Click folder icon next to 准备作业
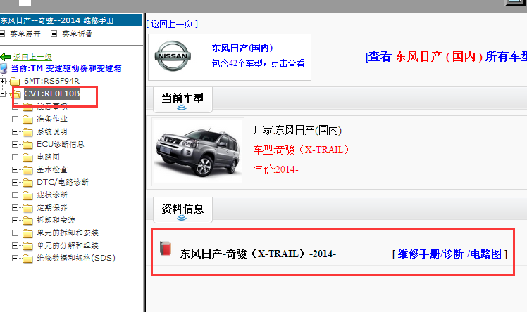Image resolution: width=527 pixels, height=312 pixels. [27, 119]
